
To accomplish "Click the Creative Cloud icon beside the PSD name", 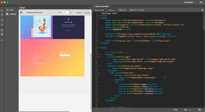I will (21, 12).
